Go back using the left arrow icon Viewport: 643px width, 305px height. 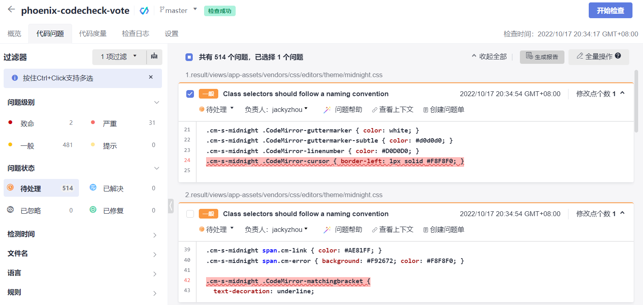(x=11, y=9)
